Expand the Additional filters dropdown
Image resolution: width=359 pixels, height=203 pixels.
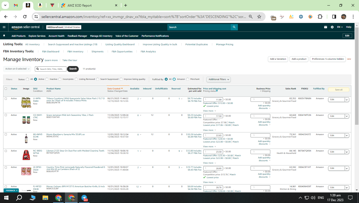pyautogui.click(x=219, y=79)
